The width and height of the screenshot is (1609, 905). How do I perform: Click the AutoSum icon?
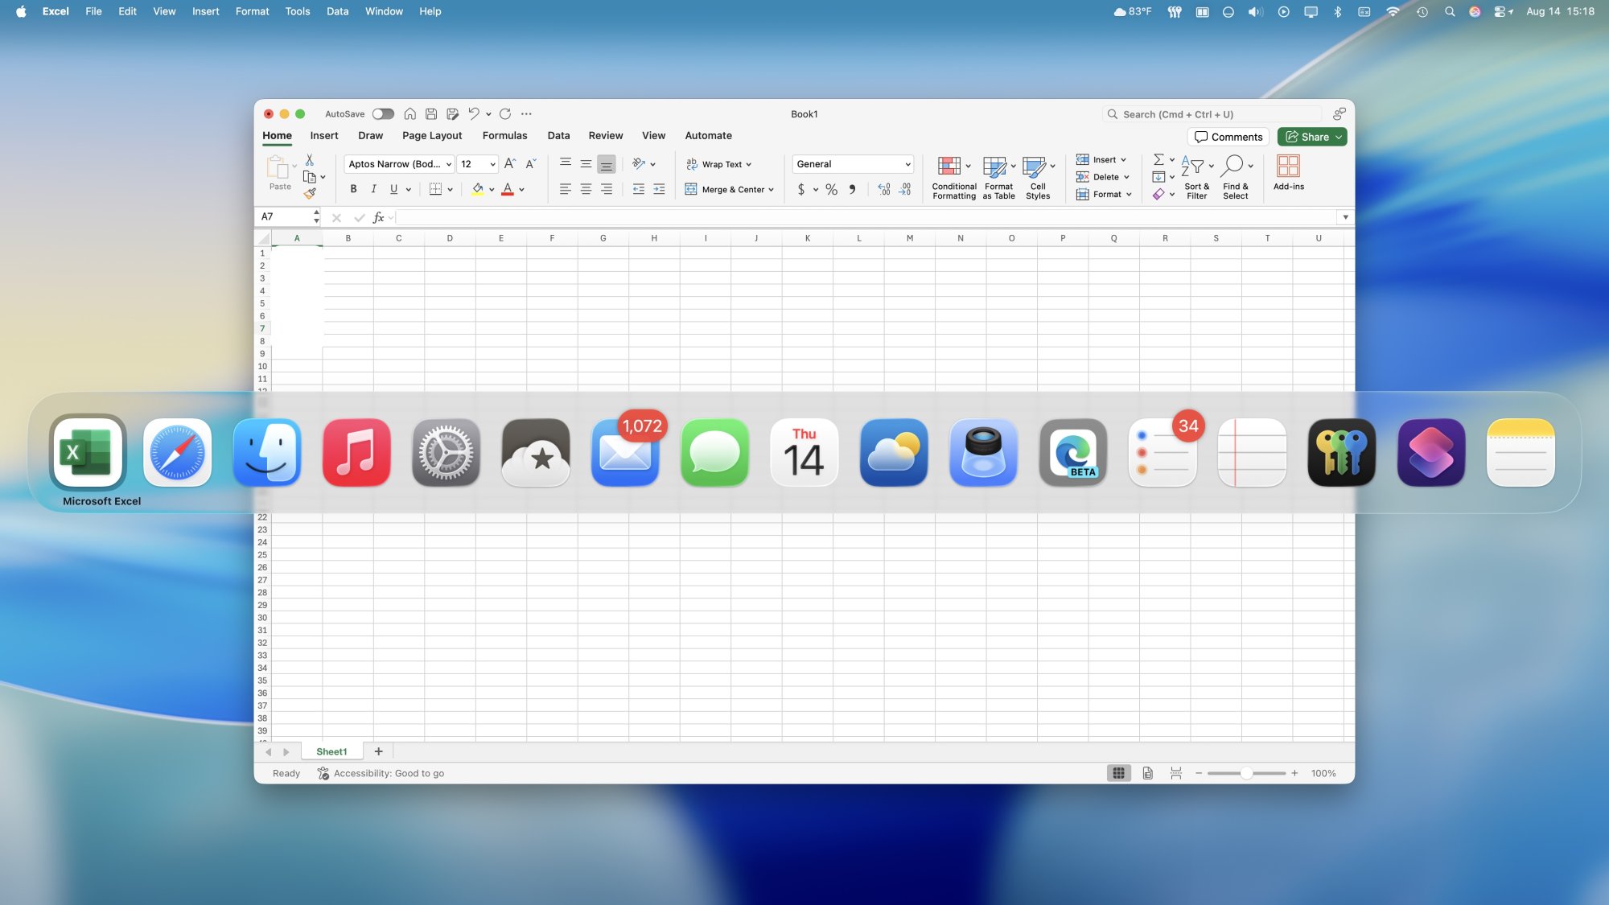click(1158, 159)
